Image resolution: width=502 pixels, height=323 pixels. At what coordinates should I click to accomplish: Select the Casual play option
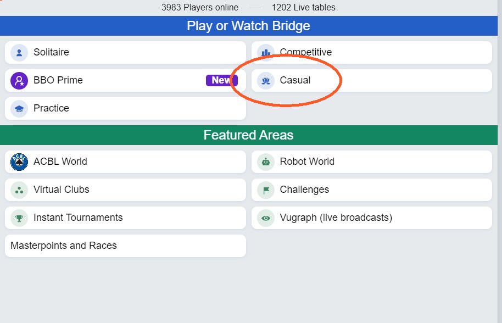[x=372, y=81]
